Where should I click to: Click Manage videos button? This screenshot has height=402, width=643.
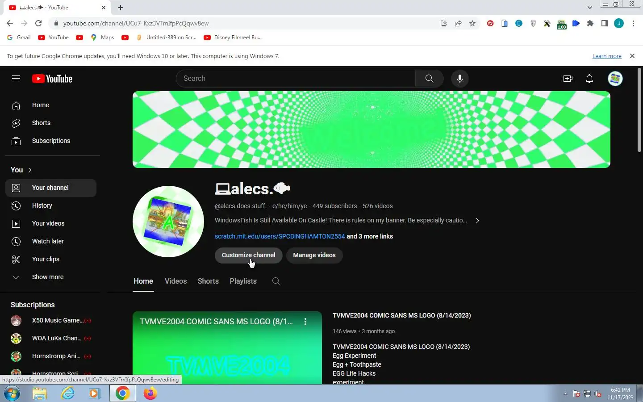(x=314, y=255)
